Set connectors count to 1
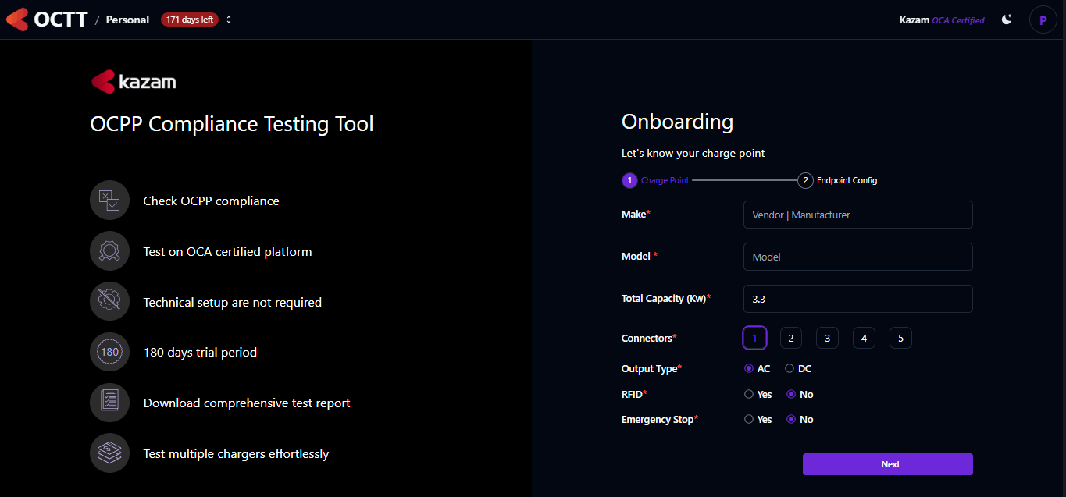Screen dimensions: 1066x497 click(754, 338)
